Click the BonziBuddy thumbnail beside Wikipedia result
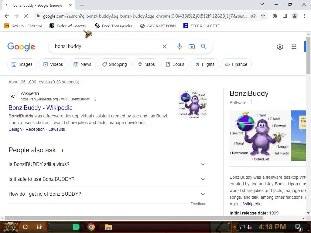The height and width of the screenshot is (233, 311). [193, 104]
